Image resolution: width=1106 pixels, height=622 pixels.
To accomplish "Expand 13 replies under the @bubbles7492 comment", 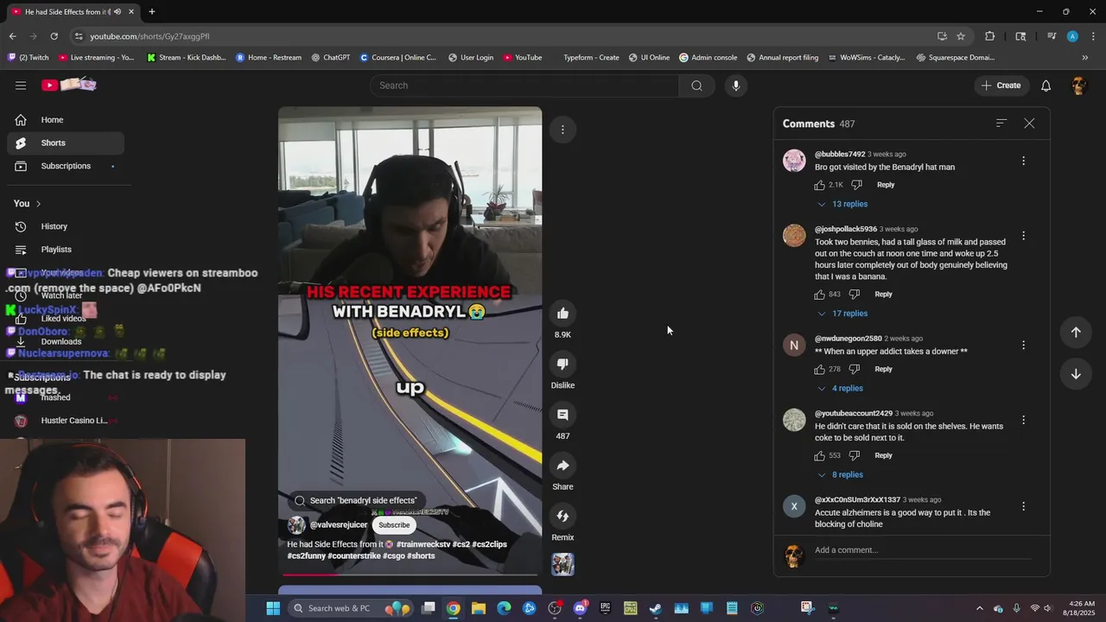I will coord(842,204).
